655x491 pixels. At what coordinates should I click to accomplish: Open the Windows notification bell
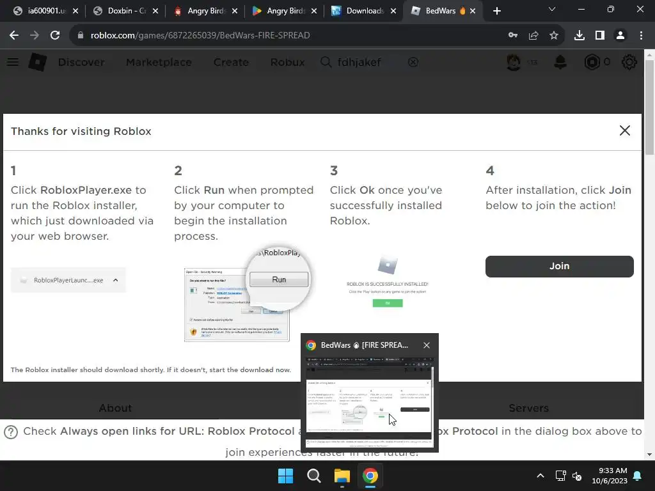coord(638,476)
